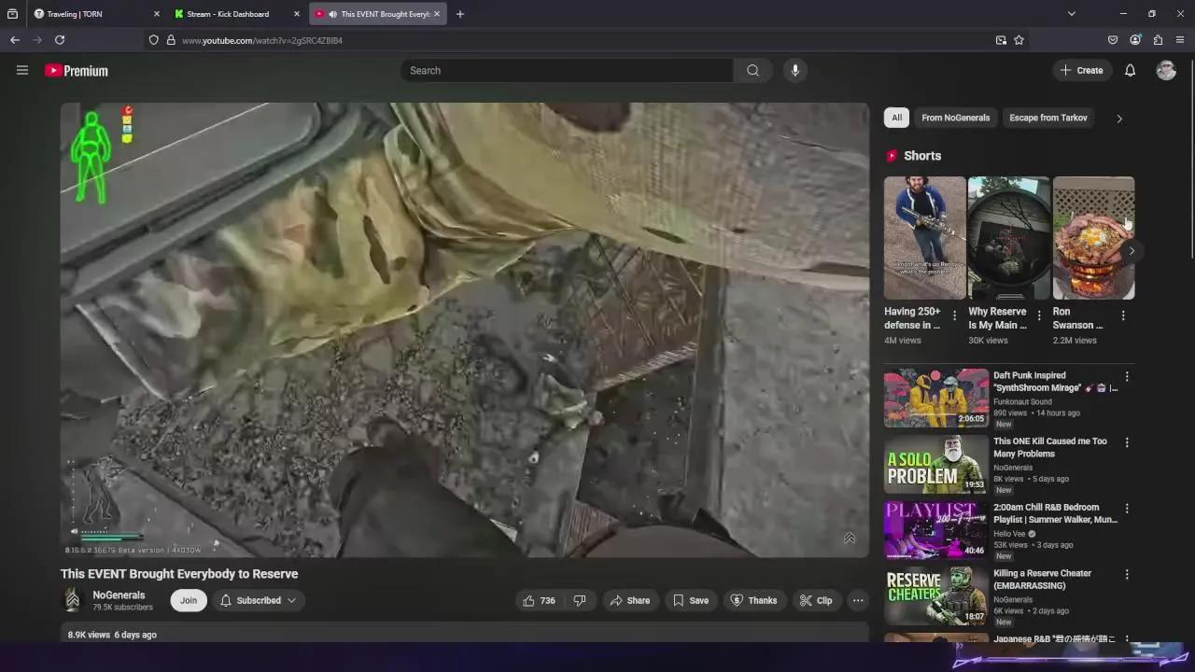Close the Traveling | TORN tab
The image size is (1195, 672).
[x=156, y=14]
